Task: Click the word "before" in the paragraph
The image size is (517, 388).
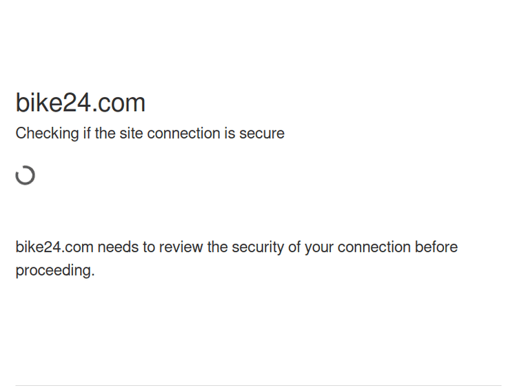Action: click(x=436, y=247)
